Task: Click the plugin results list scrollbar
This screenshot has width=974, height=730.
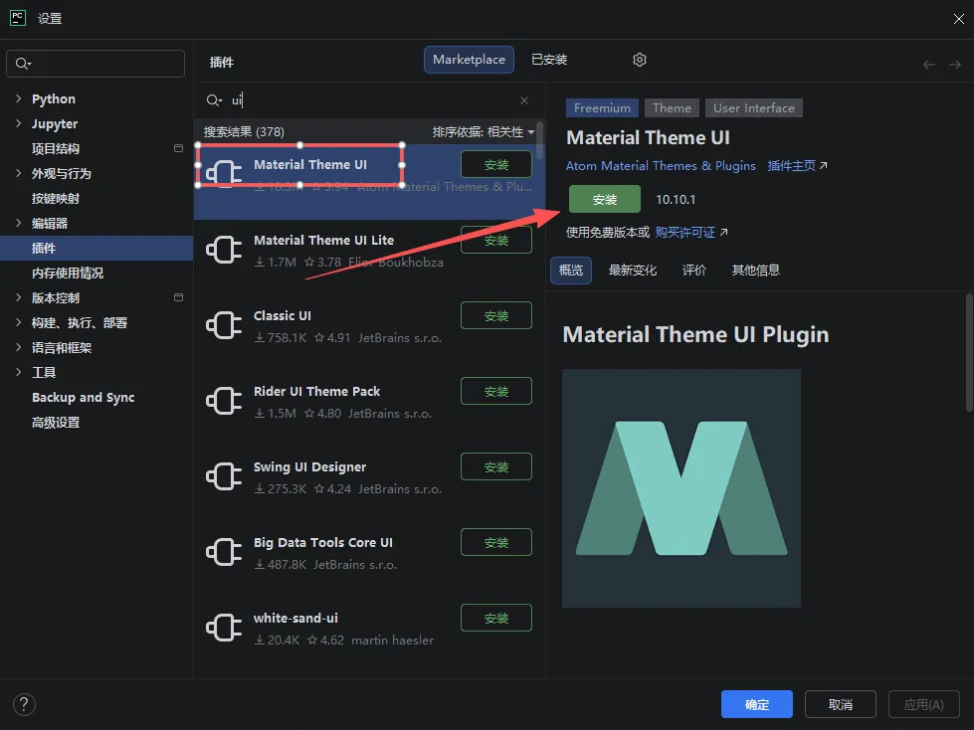Action: tap(540, 140)
